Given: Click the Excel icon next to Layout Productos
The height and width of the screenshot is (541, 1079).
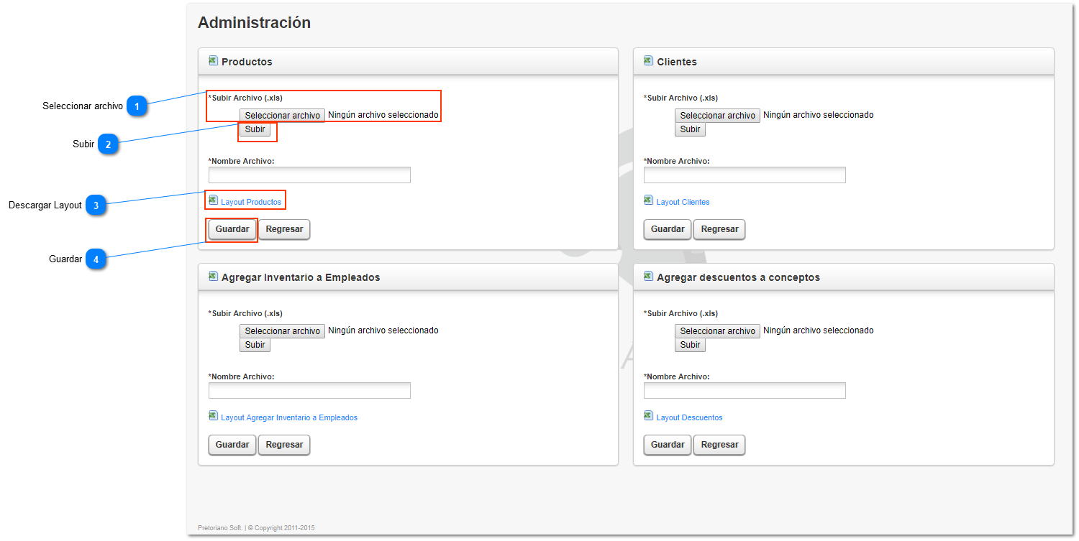Looking at the screenshot, I should point(213,200).
